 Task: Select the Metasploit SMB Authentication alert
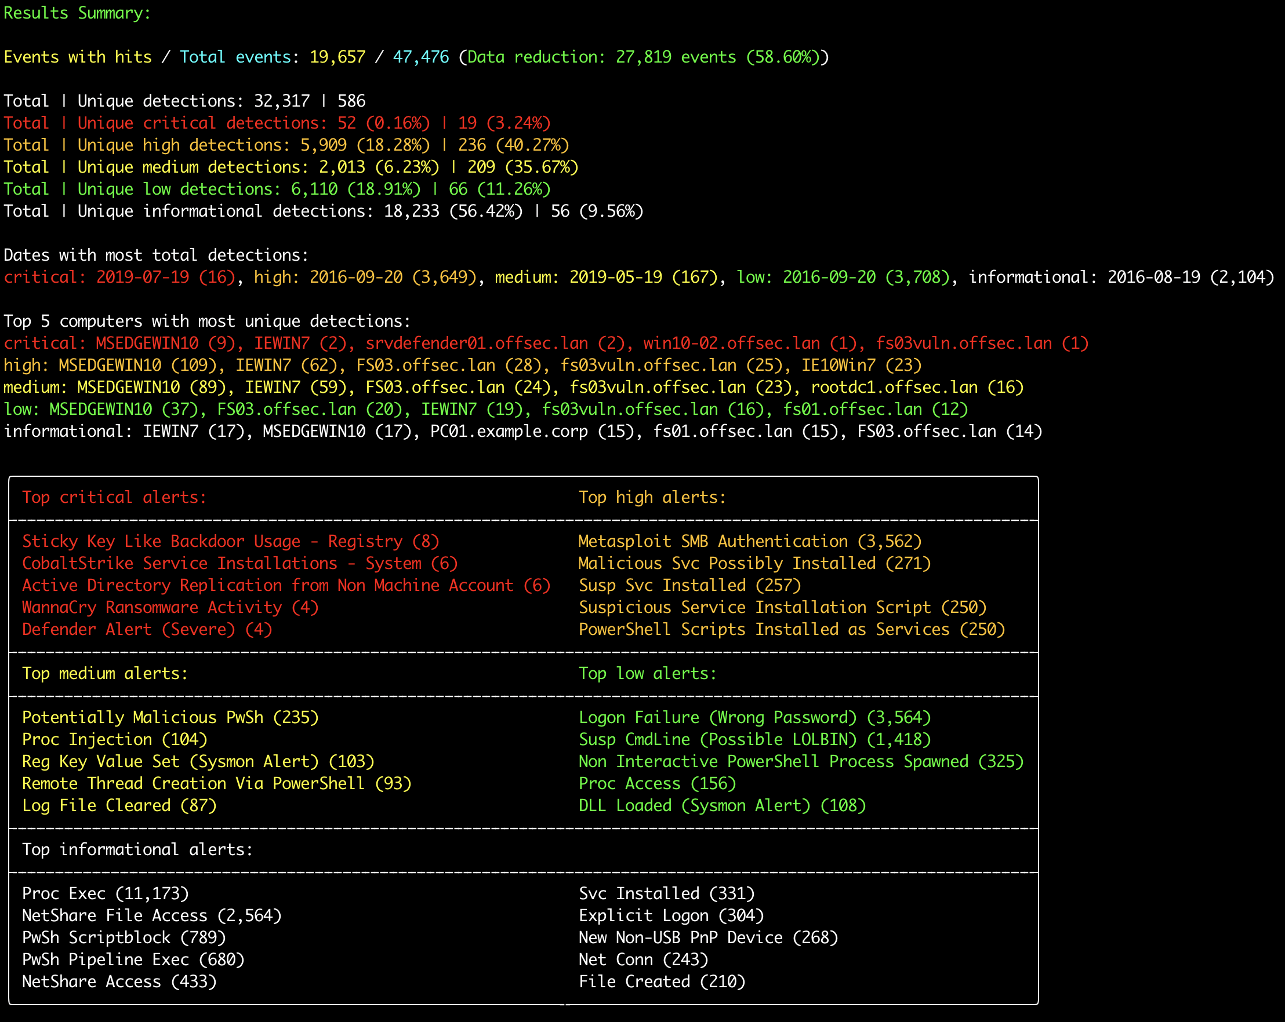pyautogui.click(x=750, y=541)
